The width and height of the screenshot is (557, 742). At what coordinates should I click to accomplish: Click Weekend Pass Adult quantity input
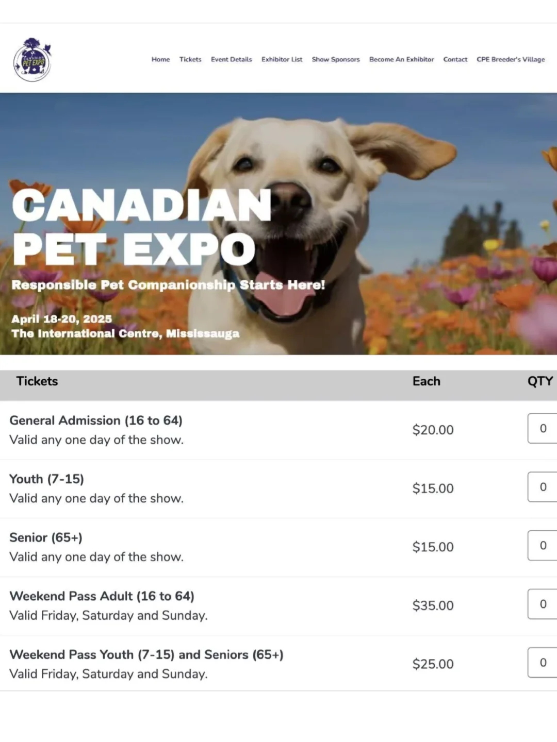coord(543,604)
